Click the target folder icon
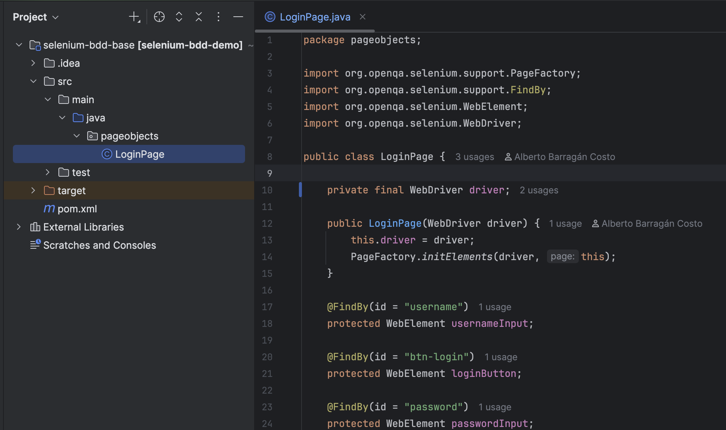Viewport: 726px width, 430px height. [49, 190]
